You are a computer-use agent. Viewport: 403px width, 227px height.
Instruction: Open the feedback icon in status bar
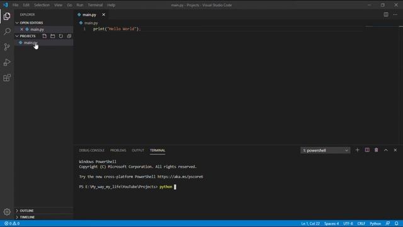[388, 223]
